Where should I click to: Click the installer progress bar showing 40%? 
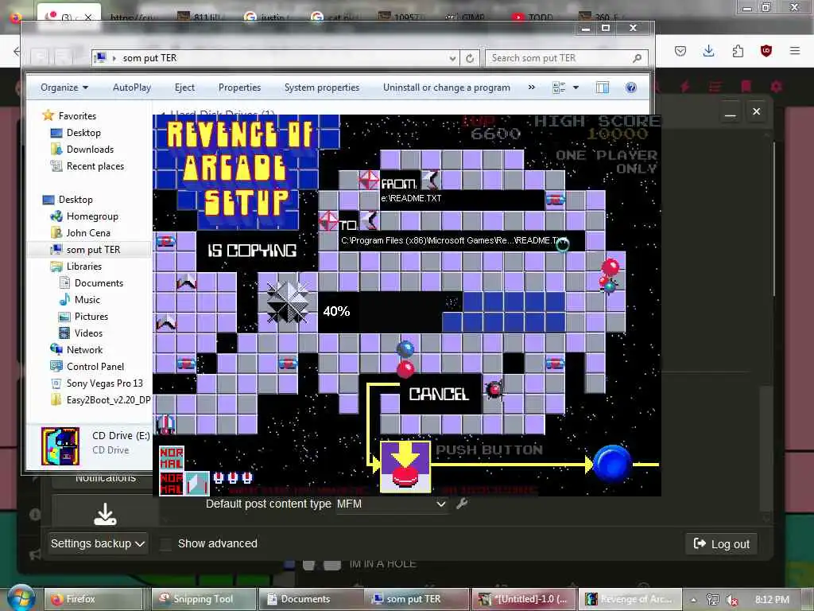[x=441, y=311]
